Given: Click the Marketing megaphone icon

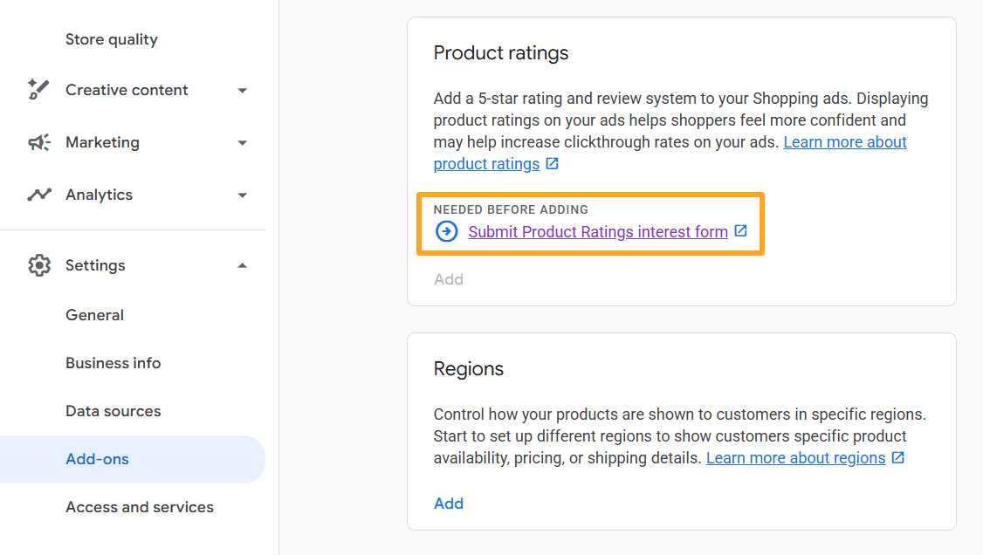Looking at the screenshot, I should click(x=38, y=142).
